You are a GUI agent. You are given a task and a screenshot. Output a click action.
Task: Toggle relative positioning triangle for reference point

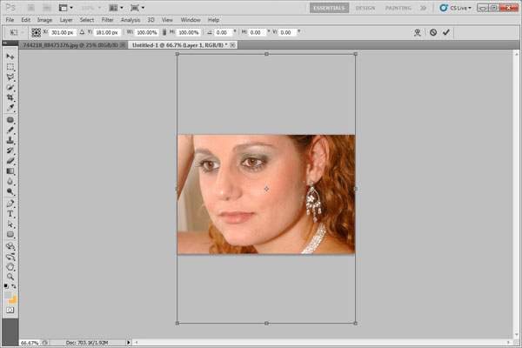83,32
